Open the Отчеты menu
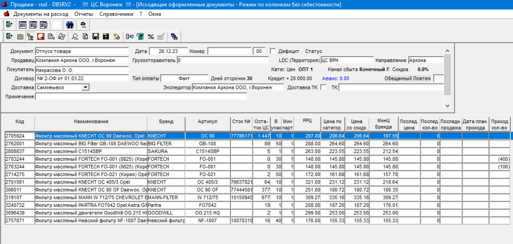Viewport: 513px width, 244px height. [84, 14]
